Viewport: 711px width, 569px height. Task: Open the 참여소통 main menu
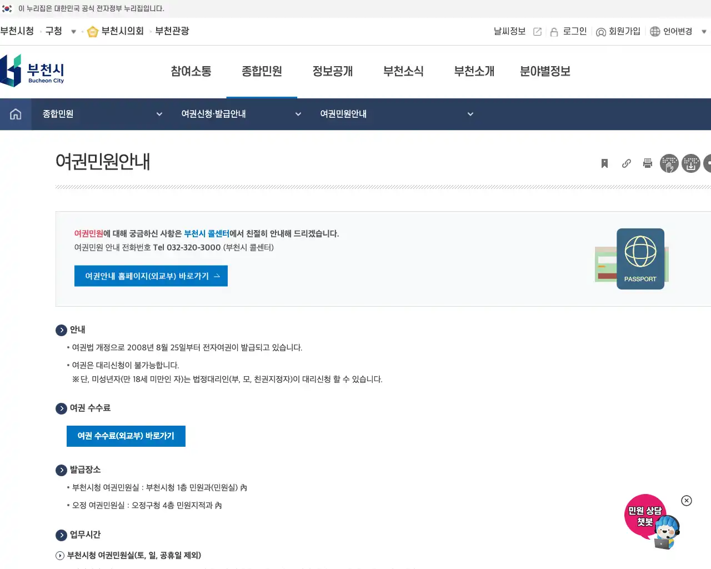click(191, 71)
